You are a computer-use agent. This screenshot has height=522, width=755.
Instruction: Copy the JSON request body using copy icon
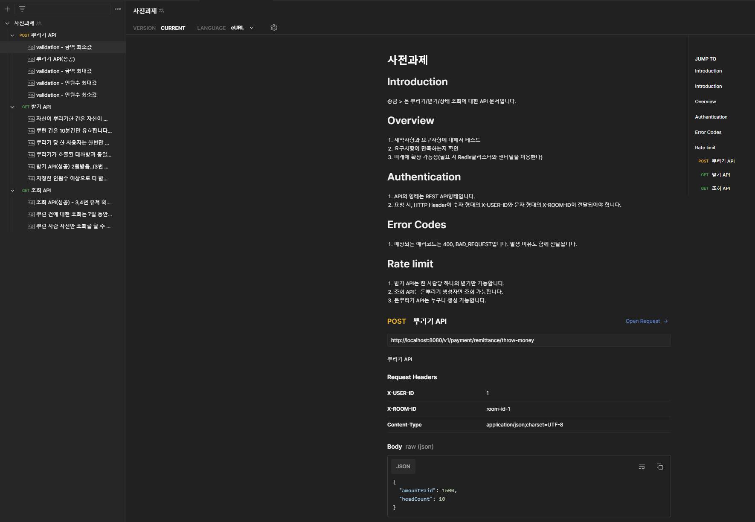[x=660, y=467]
